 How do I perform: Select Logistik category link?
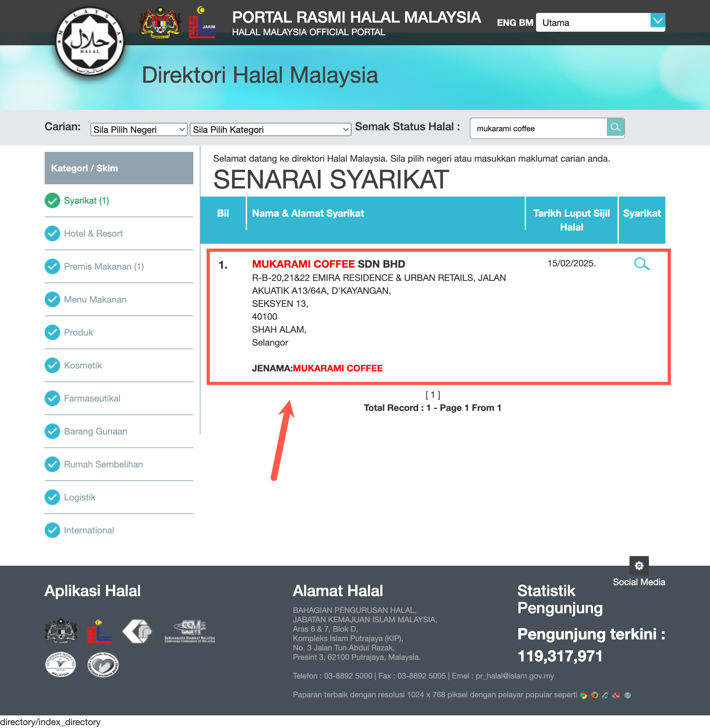click(x=80, y=497)
